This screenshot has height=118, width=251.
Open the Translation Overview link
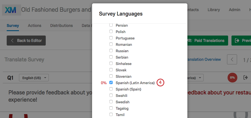coord(204,59)
